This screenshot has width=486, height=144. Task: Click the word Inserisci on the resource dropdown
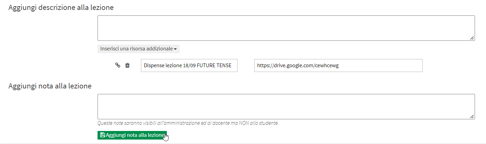pos(109,49)
